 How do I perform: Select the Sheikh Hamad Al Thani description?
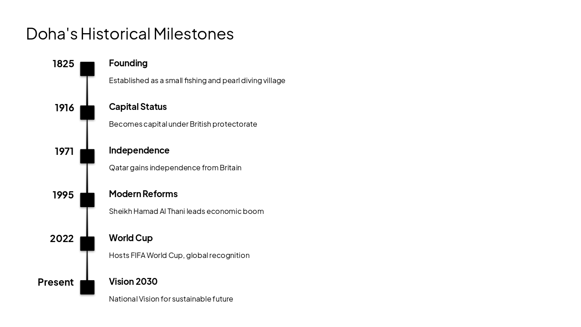186,211
